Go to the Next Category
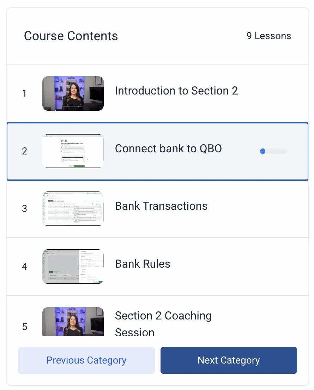Screen dimensions: 314x390 coord(229,360)
